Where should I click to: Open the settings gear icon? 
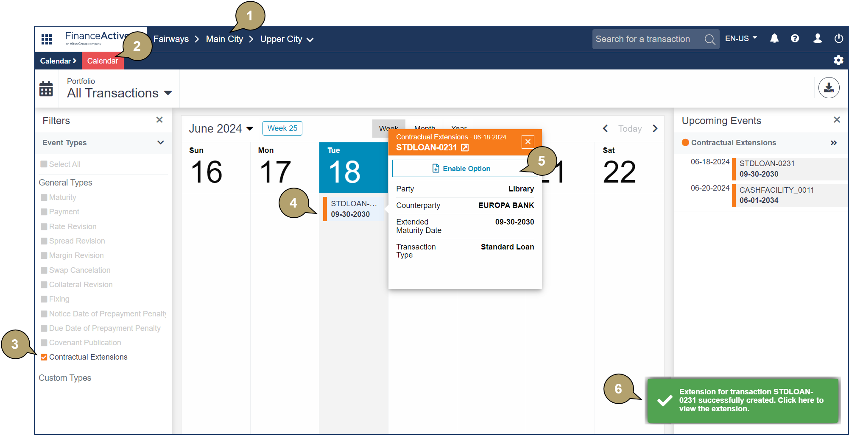(x=838, y=61)
